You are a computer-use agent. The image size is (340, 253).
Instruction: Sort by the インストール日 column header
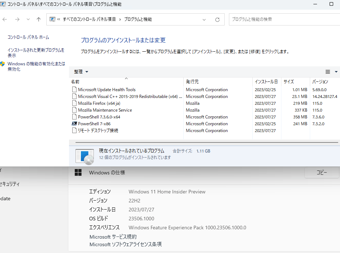pos(267,81)
